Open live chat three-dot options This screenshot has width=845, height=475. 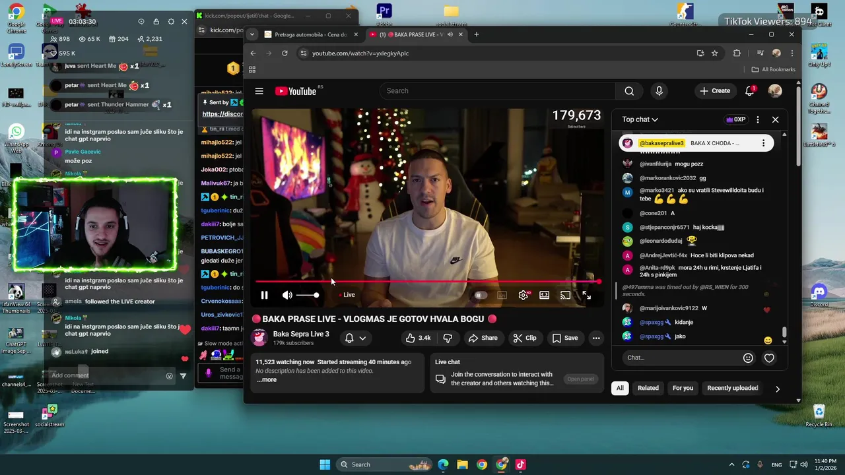(758, 119)
